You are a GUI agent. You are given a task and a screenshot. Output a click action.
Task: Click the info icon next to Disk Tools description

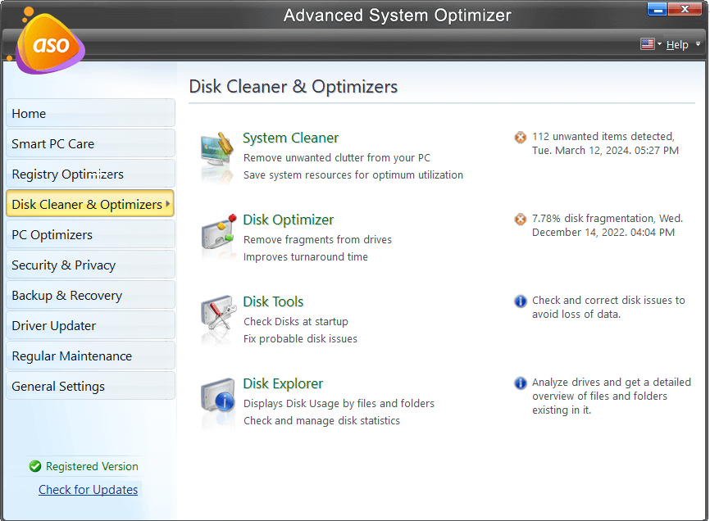click(x=520, y=301)
